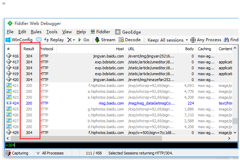Click the QuickExec command box

tap(121, 145)
